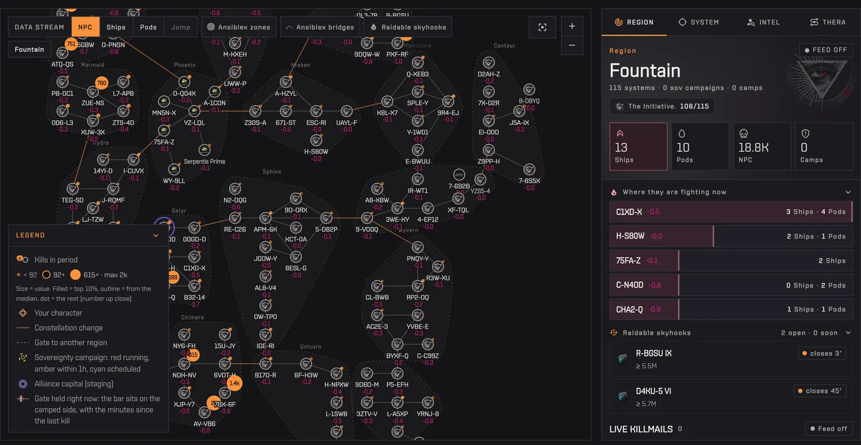Screen dimensions: 861x445
Task: Select the 13 Ships stat card
Action: coord(638,147)
